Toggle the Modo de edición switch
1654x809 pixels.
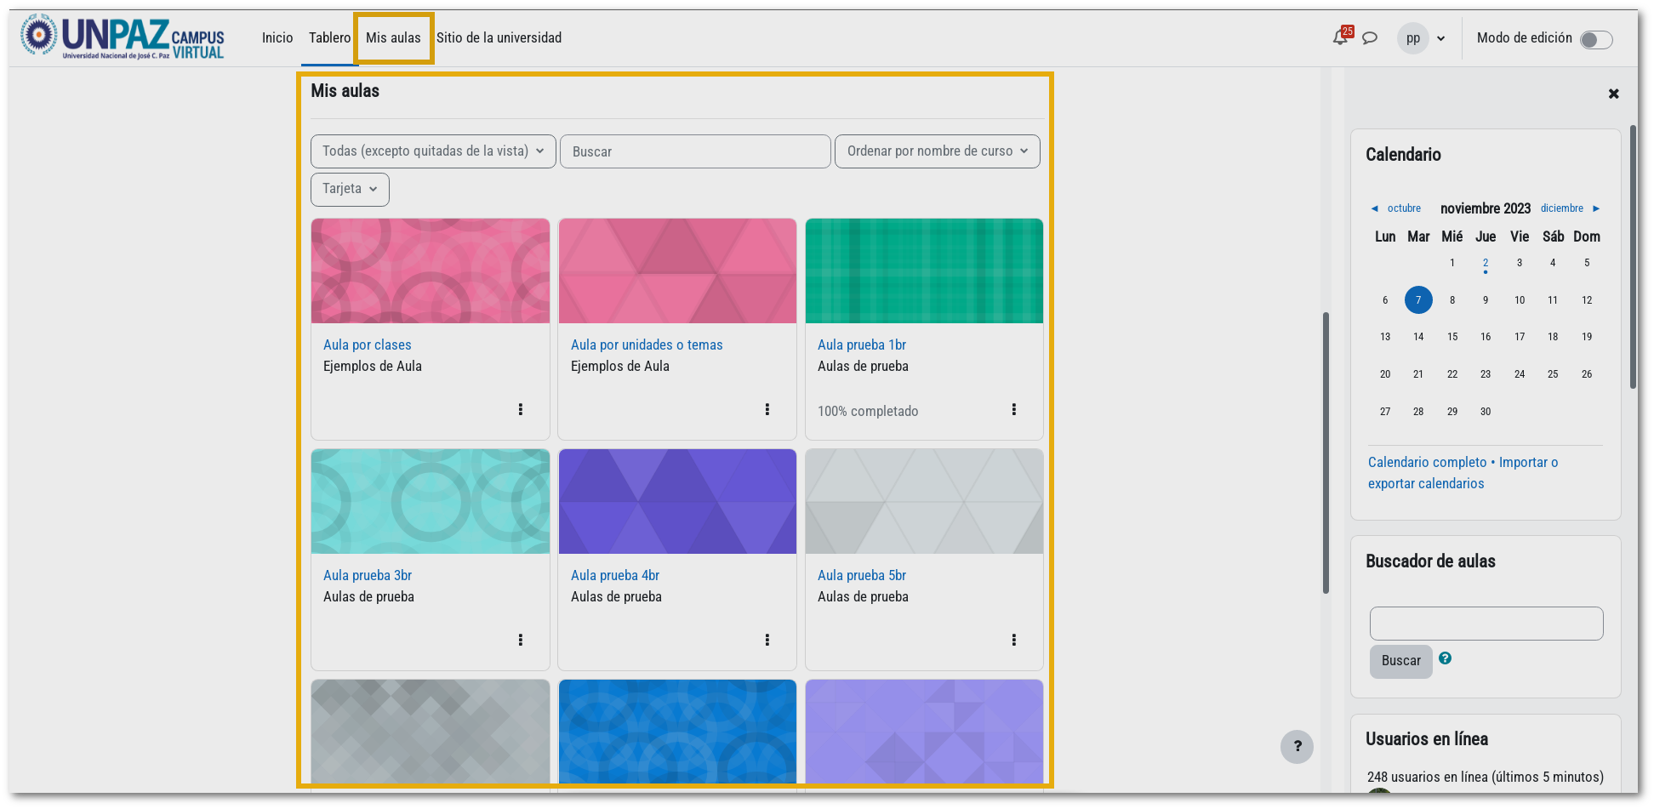tap(1595, 39)
